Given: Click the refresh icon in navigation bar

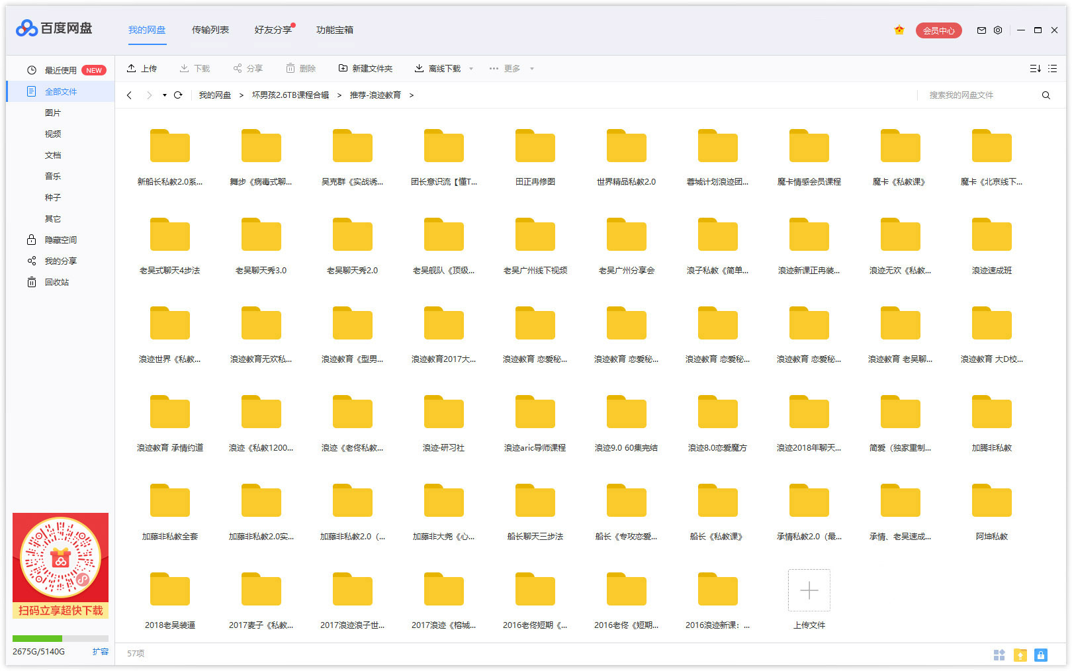Looking at the screenshot, I should [178, 95].
